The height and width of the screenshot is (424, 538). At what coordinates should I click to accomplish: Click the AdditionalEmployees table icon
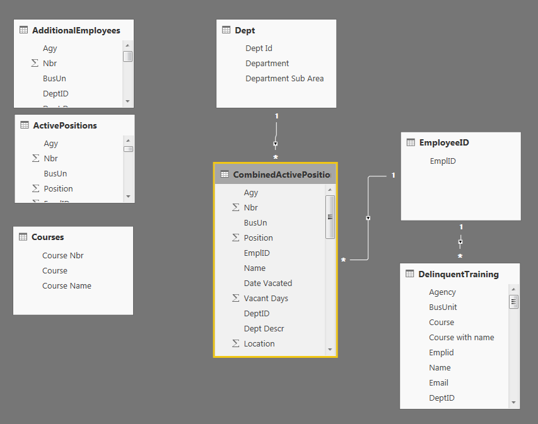coord(24,30)
